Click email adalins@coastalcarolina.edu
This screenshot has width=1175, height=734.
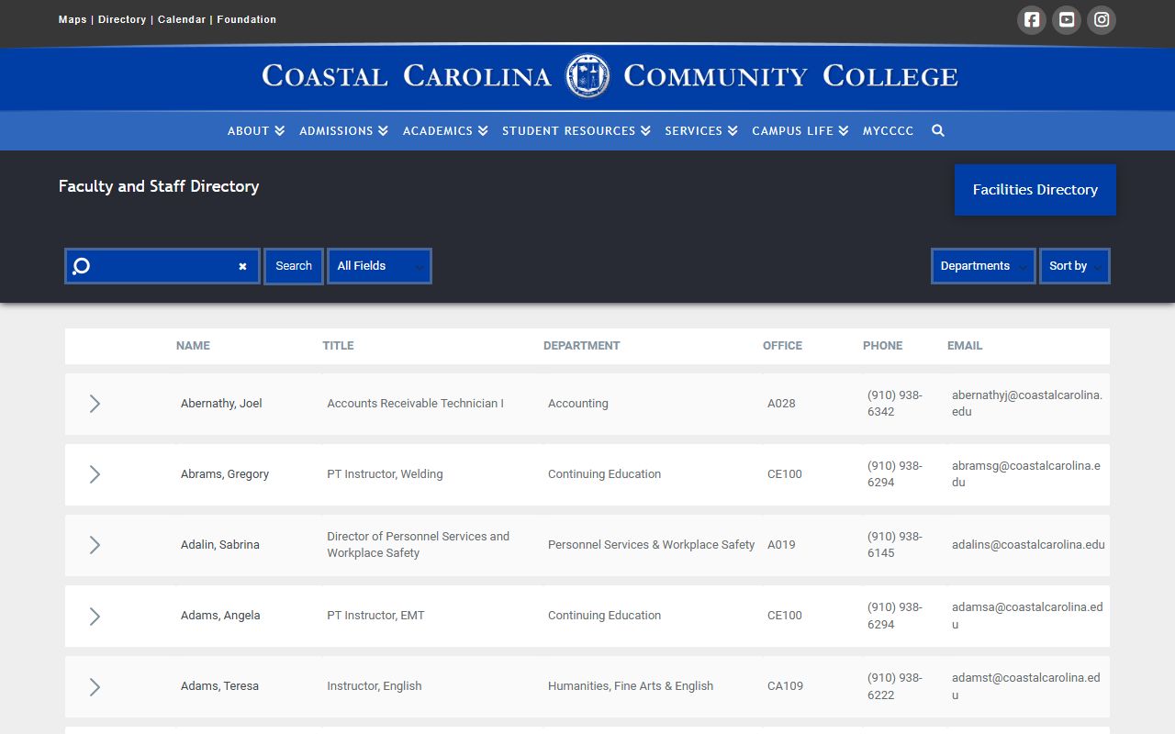(x=1028, y=545)
